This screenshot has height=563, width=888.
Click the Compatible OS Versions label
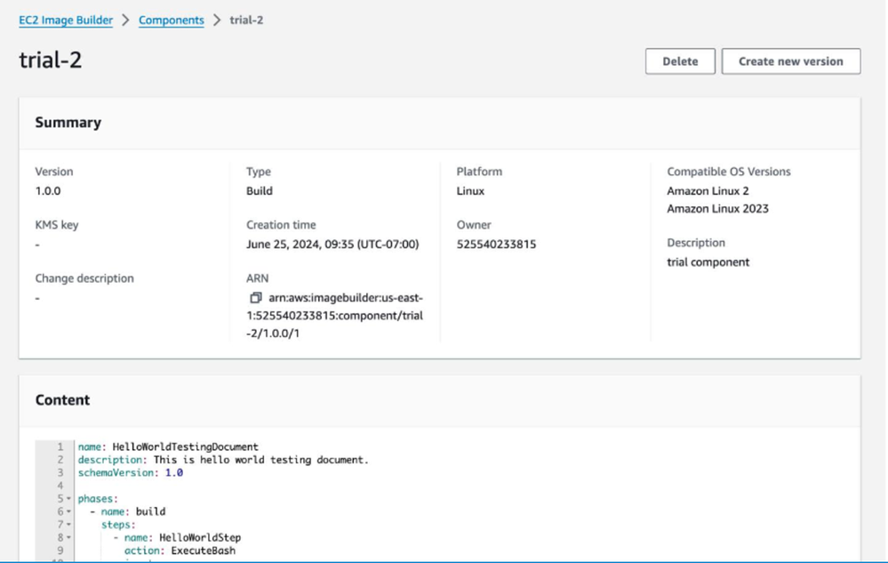pyautogui.click(x=728, y=172)
